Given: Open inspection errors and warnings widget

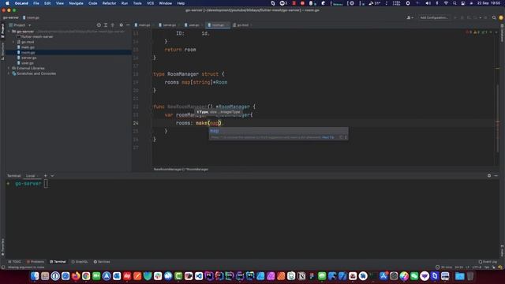Looking at the screenshot, I should [x=478, y=32].
